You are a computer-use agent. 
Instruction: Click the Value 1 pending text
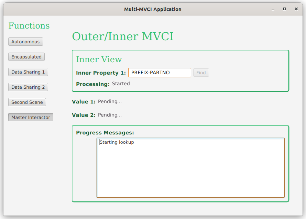point(110,101)
